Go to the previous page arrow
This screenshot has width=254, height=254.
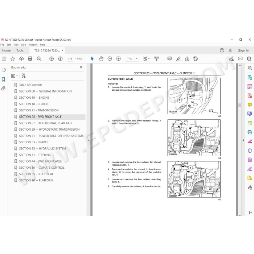click(52, 59)
